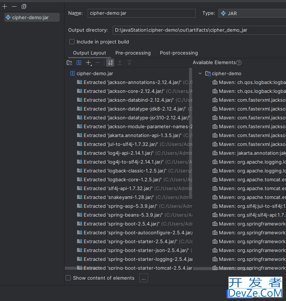Create a new archive in output layout
The height and width of the screenshot is (301, 286).
[x=79, y=63]
